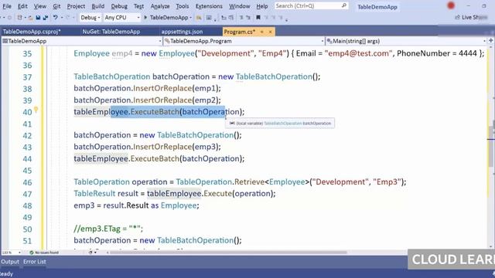Click the No issues found status text

[x=46, y=253]
